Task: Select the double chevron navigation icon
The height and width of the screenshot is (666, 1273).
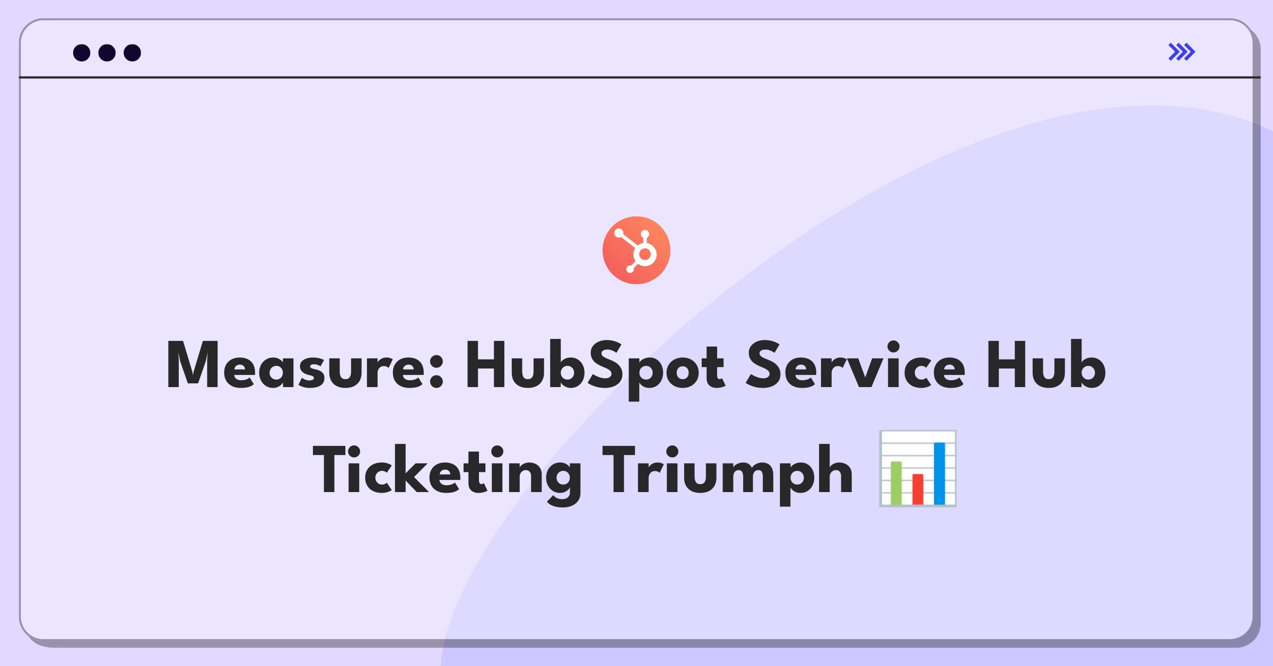Action: pos(1181,51)
